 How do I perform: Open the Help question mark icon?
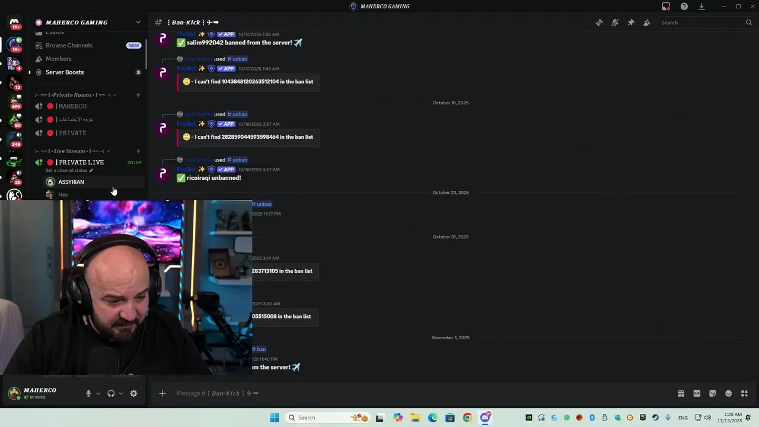(x=684, y=7)
